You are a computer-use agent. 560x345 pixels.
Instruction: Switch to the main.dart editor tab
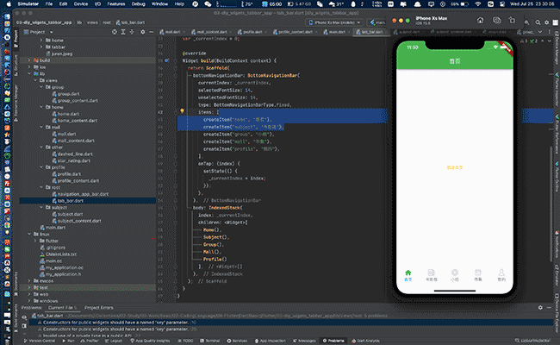[337, 32]
